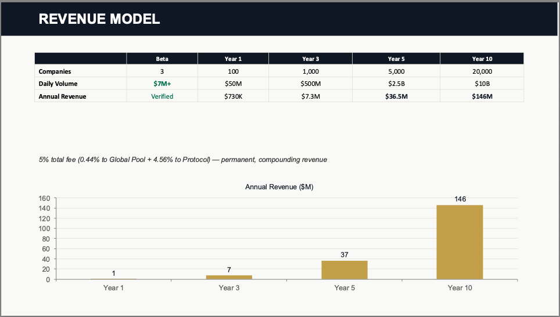Viewport: 560px width, 317px height.
Task: Click the 5% total fee footnote text
Action: [182, 160]
